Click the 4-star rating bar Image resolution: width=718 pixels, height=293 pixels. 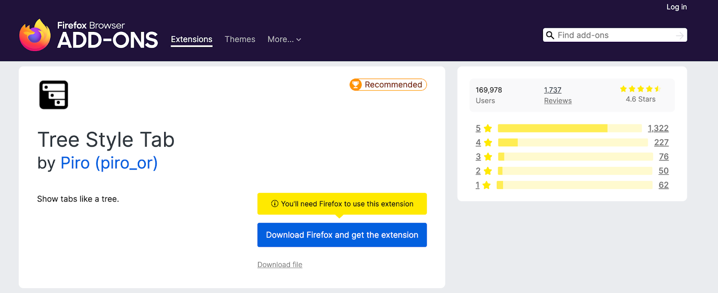[x=573, y=143]
